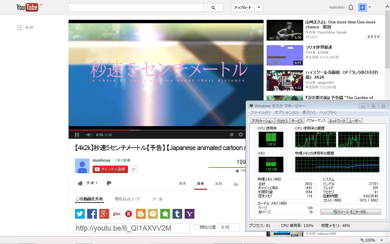
Task: Open the ガイド guide menu icon
Action: 19,28
